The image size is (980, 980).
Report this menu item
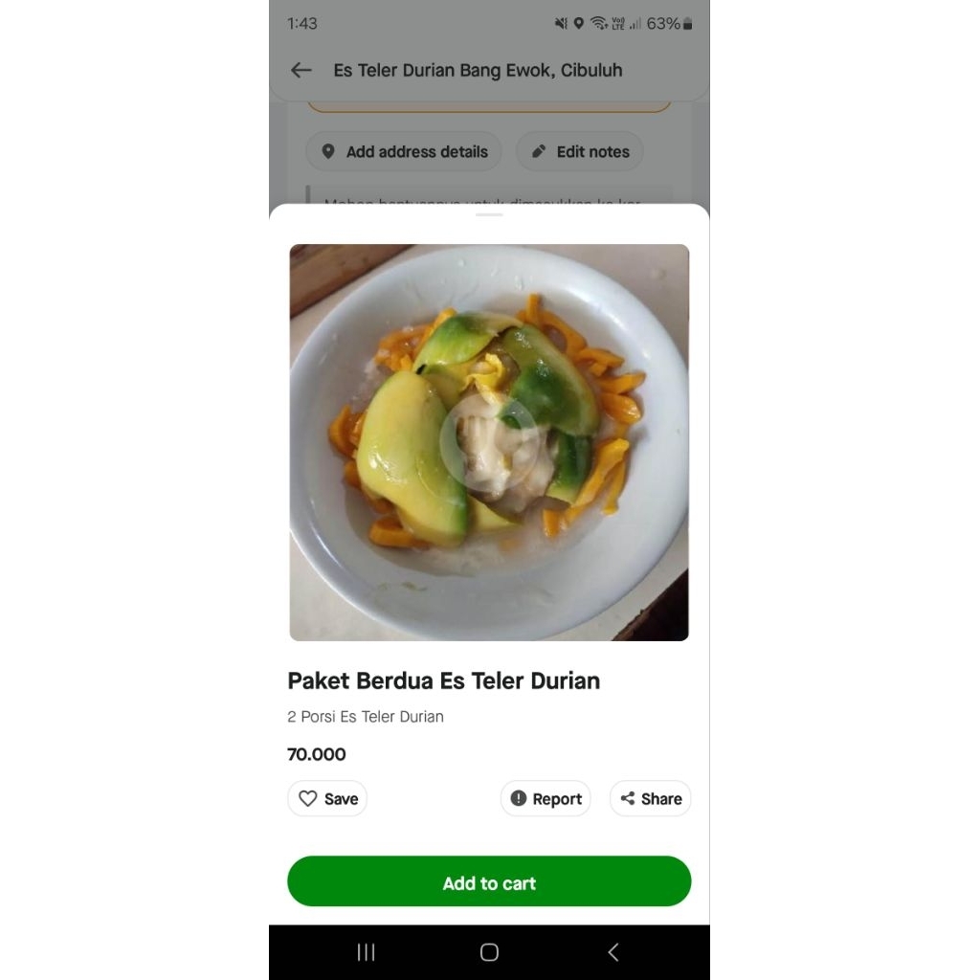(546, 799)
